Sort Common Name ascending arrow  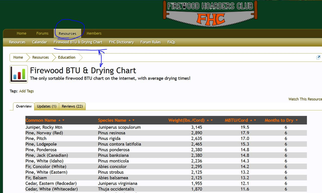(x=59, y=120)
